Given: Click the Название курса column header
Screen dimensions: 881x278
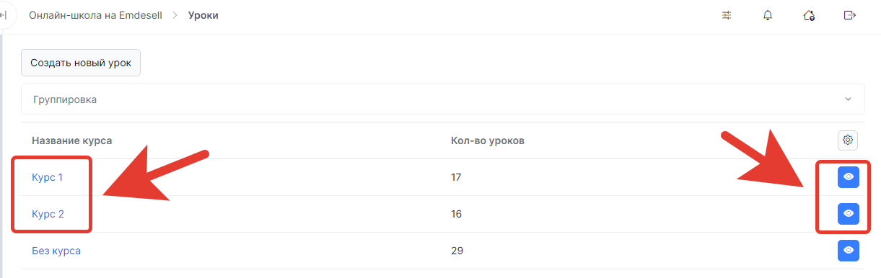Looking at the screenshot, I should [x=72, y=140].
